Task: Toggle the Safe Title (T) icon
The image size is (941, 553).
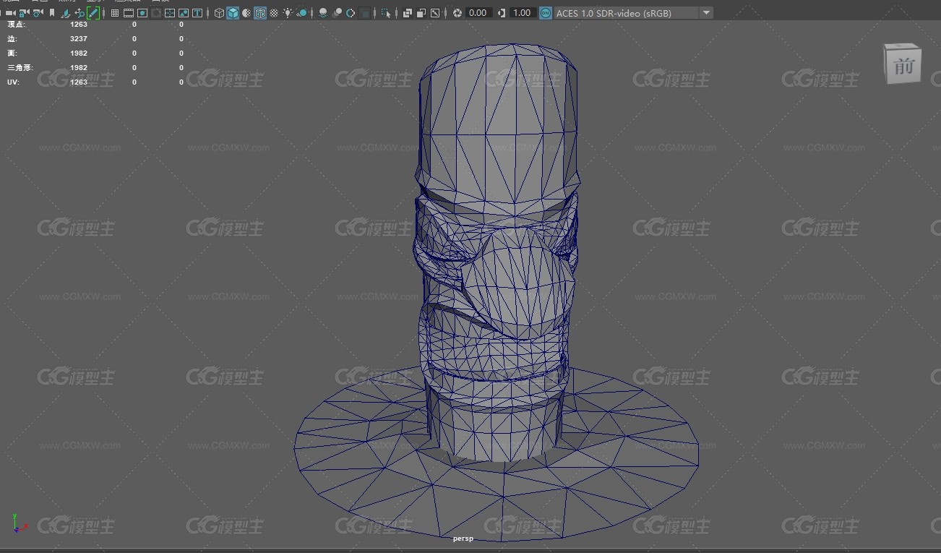Action: tap(197, 13)
